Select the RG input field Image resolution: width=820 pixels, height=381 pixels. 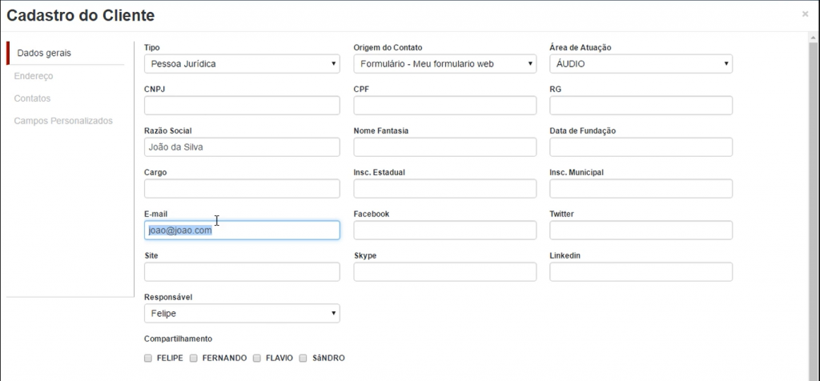click(641, 106)
